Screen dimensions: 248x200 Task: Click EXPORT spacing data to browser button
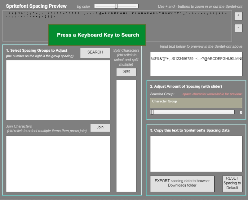[182, 184]
